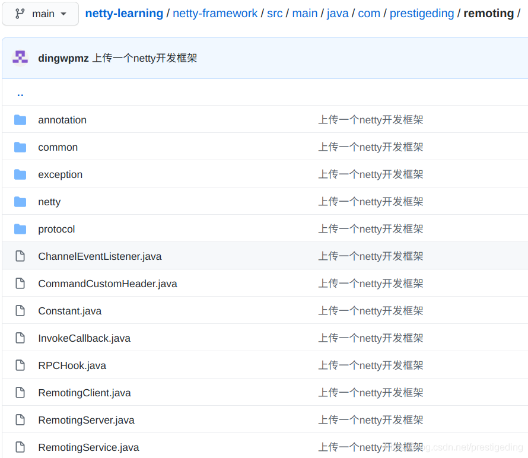The width and height of the screenshot is (528, 458).
Task: Go to netty-framework breadcrumb folder
Action: click(215, 13)
